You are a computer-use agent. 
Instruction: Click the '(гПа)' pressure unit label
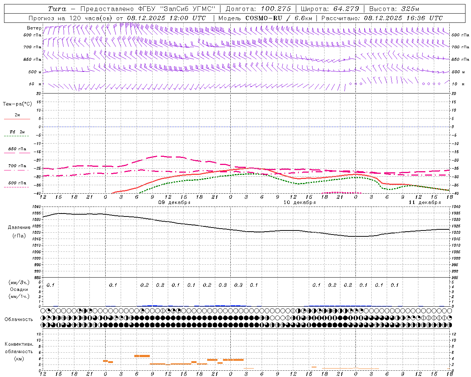click(x=19, y=236)
